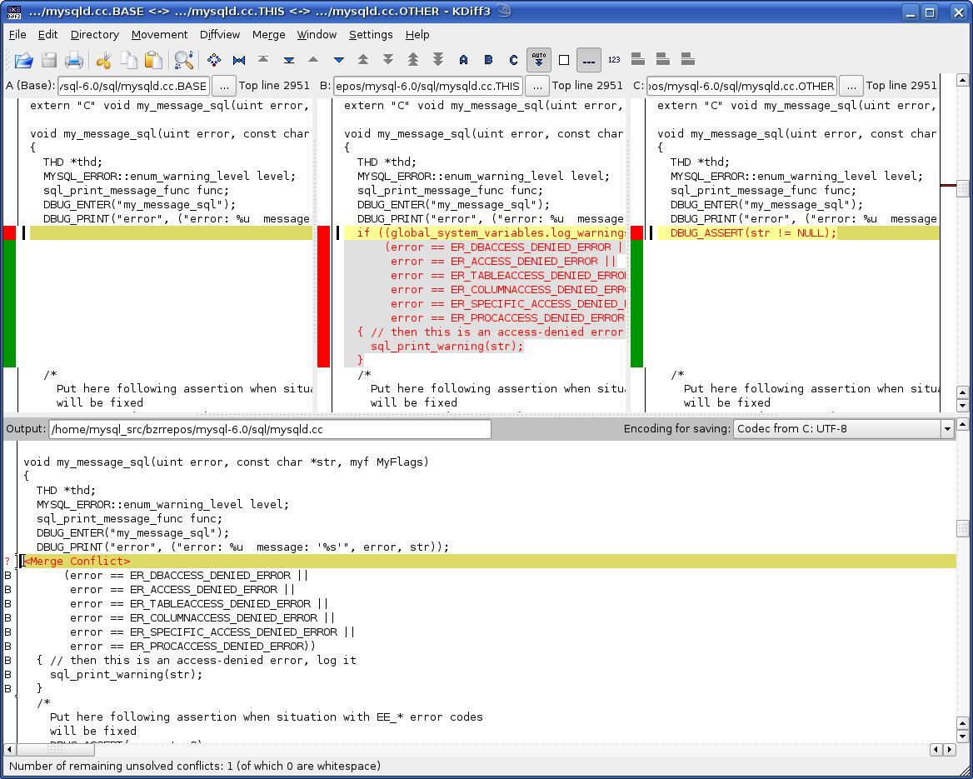The height and width of the screenshot is (779, 973).
Task: Click the merge output vertical scrollbar handle
Action: coord(963,529)
